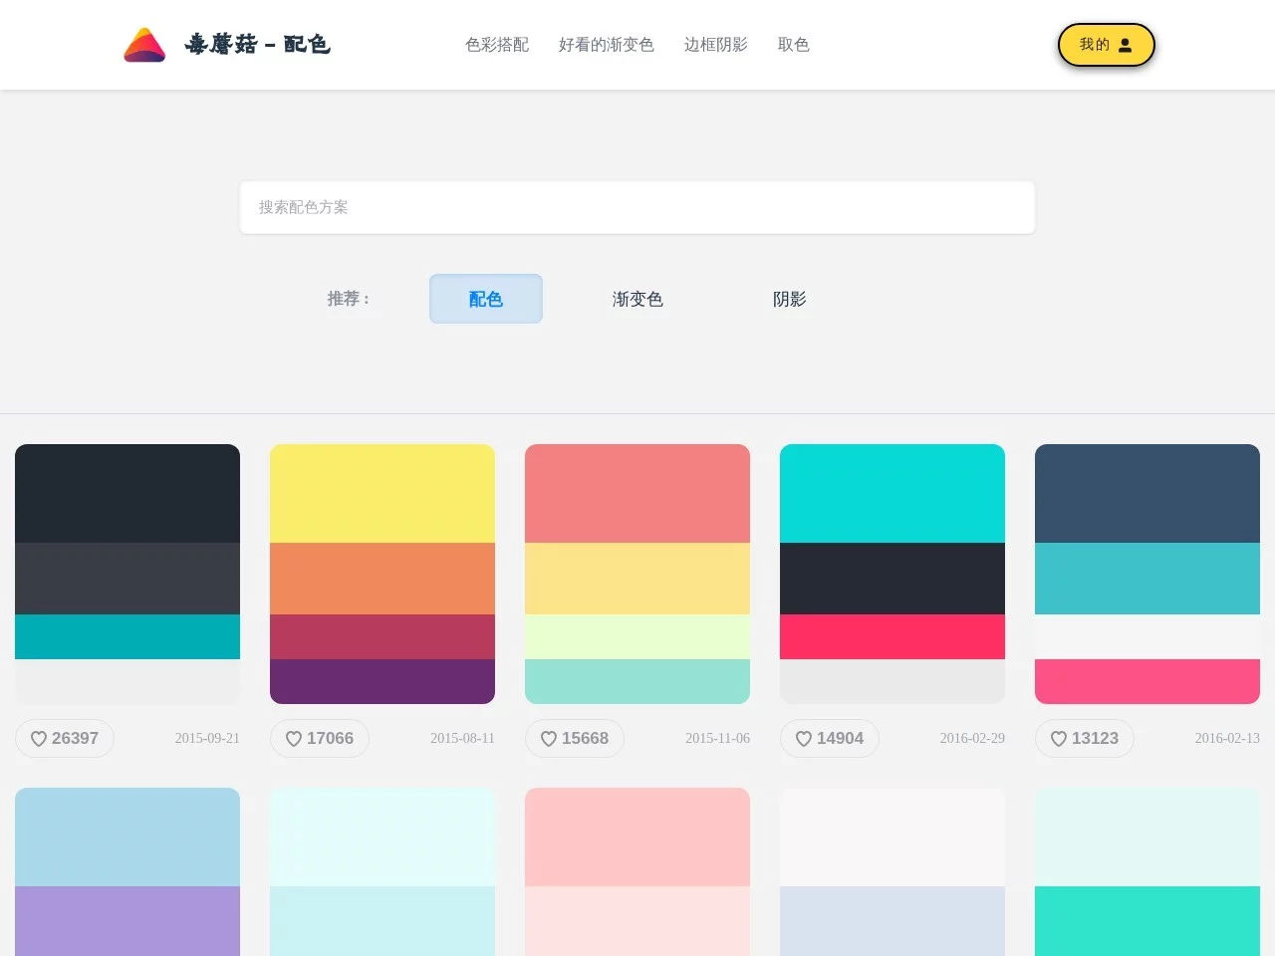Go to 好看的渐变色 page
Screen dimensions: 1275x956
click(x=606, y=45)
